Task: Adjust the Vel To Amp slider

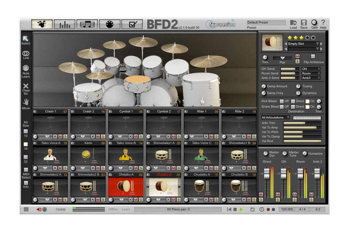Action: point(302,128)
